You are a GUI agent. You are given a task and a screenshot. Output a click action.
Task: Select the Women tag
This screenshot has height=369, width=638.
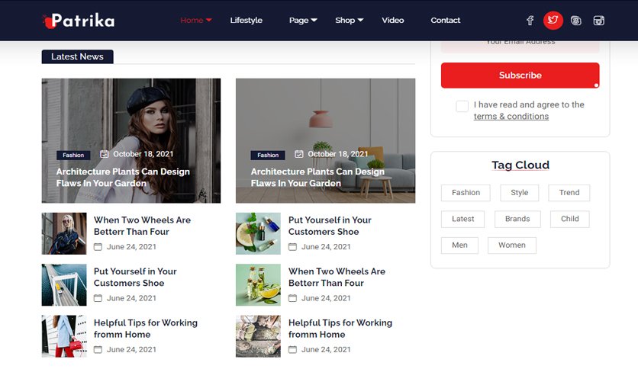click(x=512, y=245)
